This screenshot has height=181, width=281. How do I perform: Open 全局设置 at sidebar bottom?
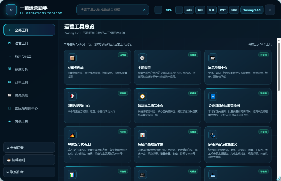pyautogui.click(x=29, y=147)
